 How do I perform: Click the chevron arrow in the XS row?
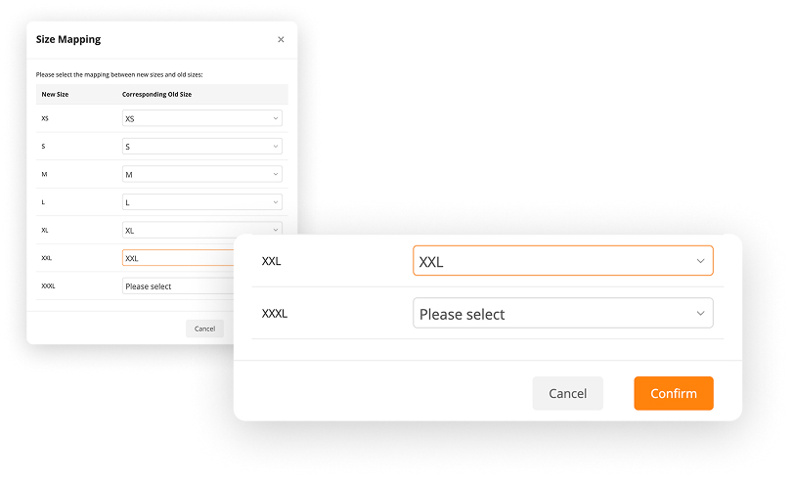(x=276, y=118)
